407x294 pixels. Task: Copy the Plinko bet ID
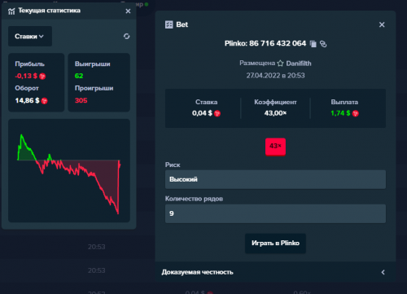313,44
